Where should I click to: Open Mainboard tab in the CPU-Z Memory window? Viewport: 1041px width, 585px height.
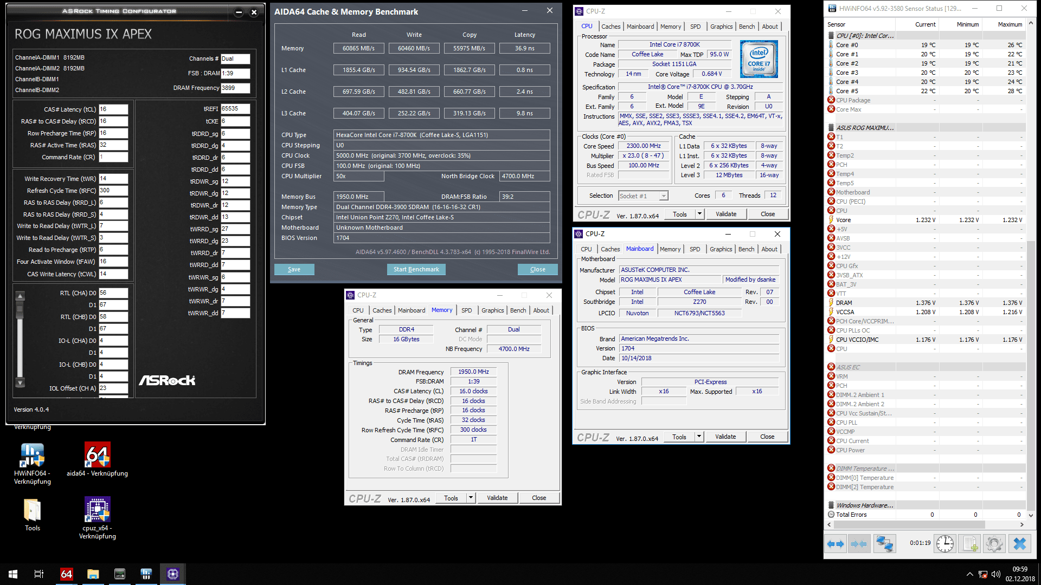(x=412, y=310)
